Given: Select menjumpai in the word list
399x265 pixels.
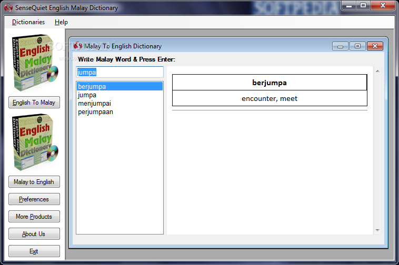Looking at the screenshot, I should pos(119,104).
